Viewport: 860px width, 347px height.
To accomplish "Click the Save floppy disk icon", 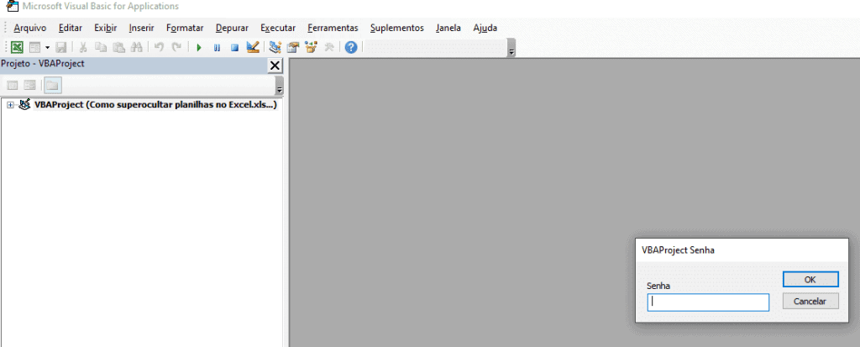I will 61,47.
